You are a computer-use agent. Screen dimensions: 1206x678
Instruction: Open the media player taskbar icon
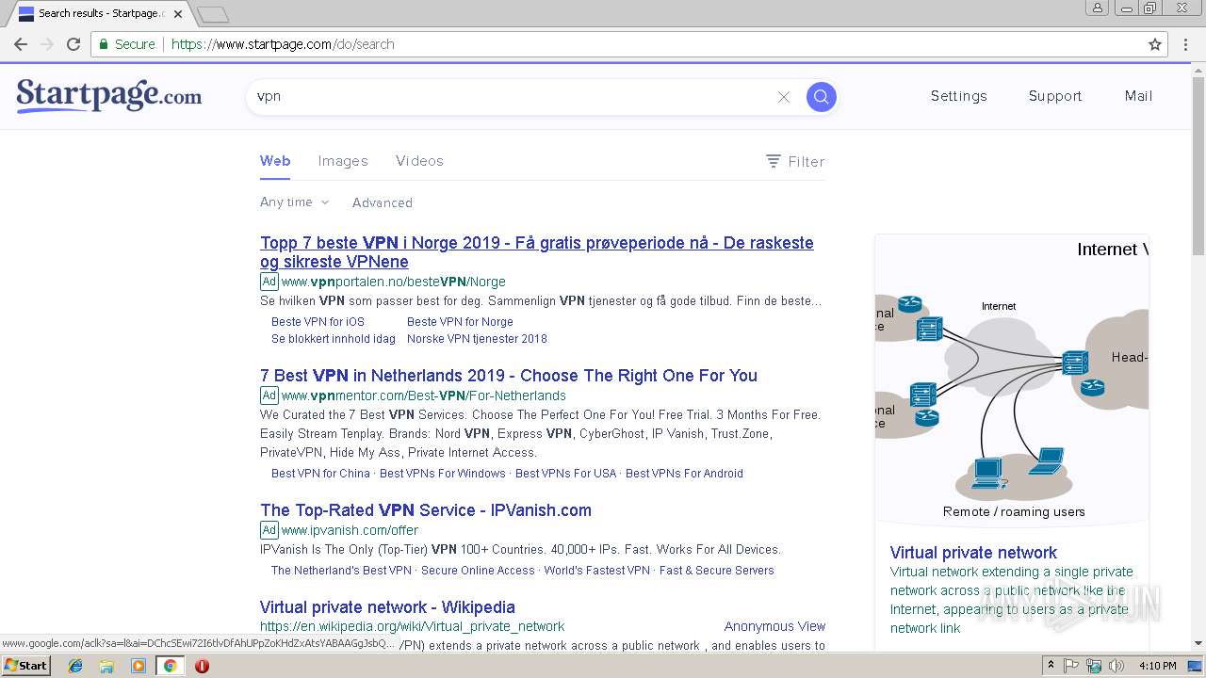point(139,666)
